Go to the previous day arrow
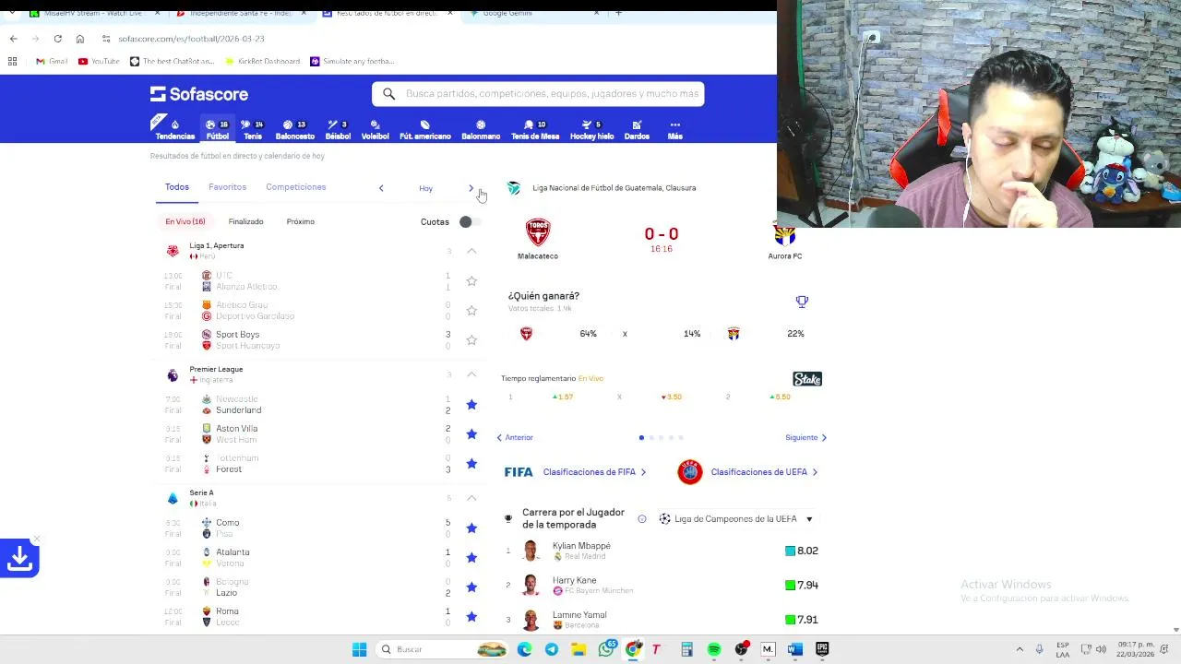1181x664 pixels. pyautogui.click(x=381, y=188)
